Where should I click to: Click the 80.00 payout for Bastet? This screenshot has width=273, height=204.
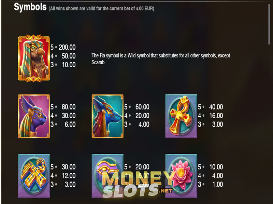(69, 107)
